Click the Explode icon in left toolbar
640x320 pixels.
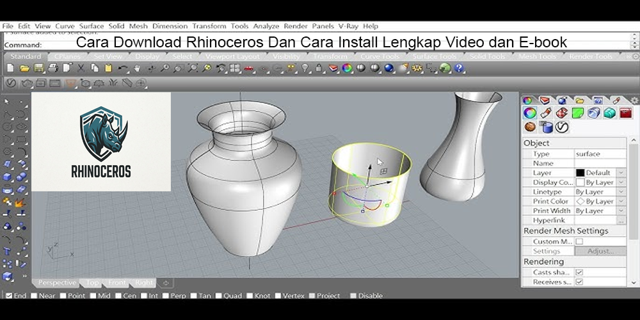pos(20,202)
